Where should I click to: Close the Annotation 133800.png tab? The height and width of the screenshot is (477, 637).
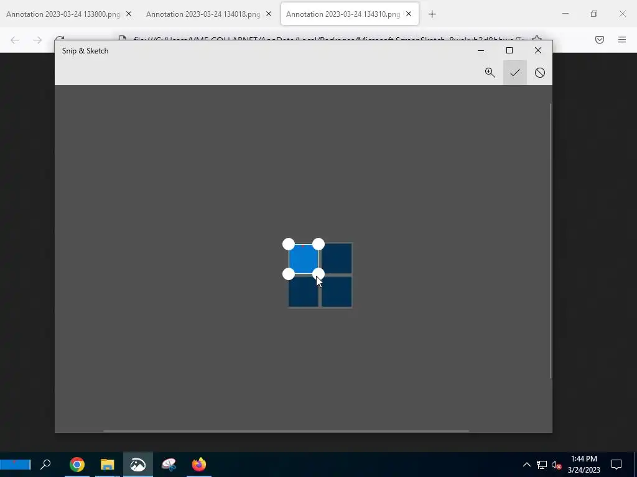(x=129, y=14)
